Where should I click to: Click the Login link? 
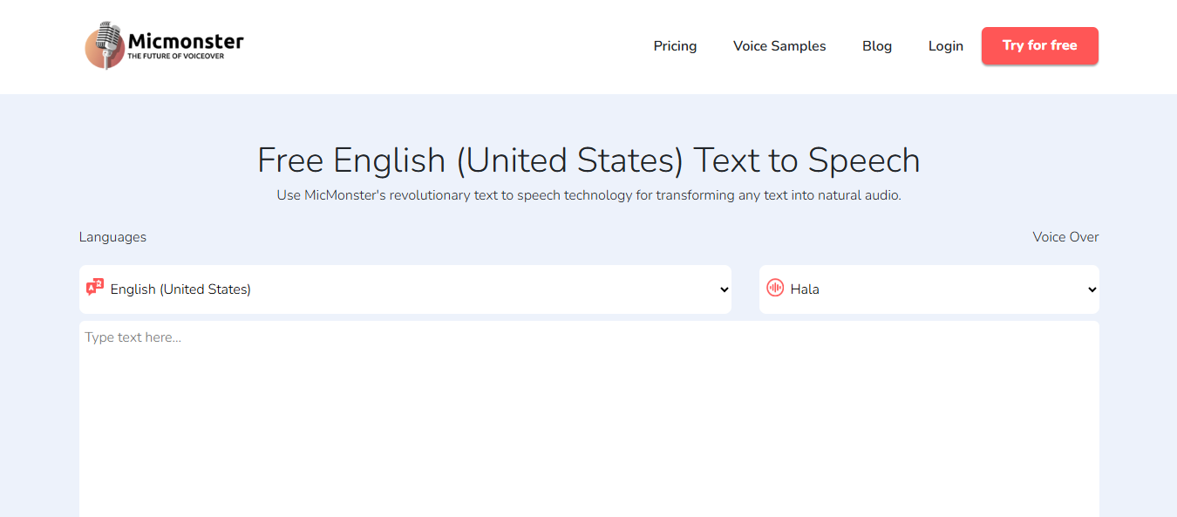pos(945,46)
